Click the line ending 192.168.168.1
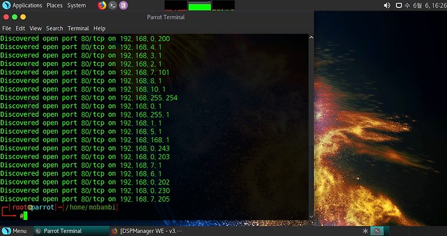The width and height of the screenshot is (447, 236). [84, 140]
